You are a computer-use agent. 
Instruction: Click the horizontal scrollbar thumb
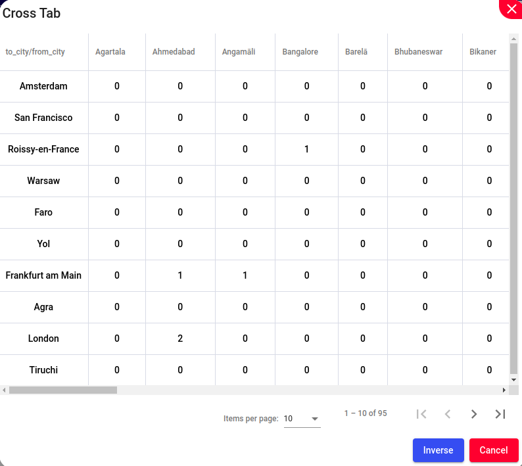pyautogui.click(x=63, y=390)
